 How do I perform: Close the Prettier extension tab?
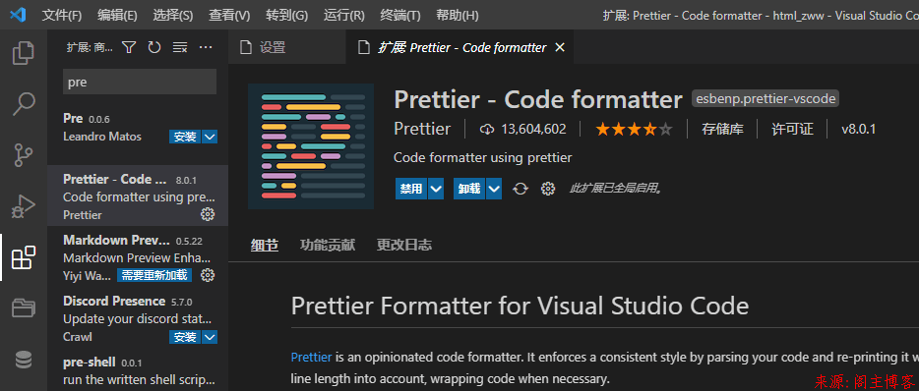[x=560, y=47]
